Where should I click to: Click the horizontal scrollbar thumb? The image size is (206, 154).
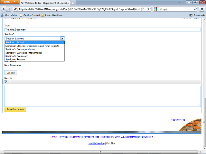(x=100, y=152)
